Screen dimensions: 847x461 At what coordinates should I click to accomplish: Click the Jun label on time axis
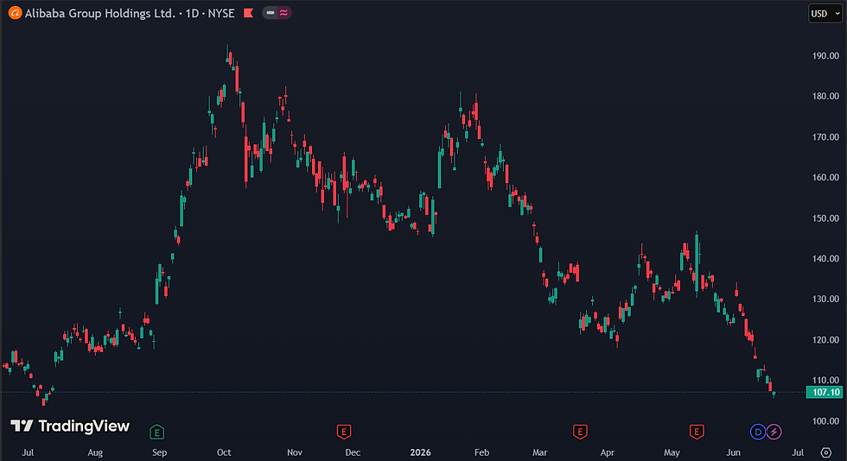point(733,452)
